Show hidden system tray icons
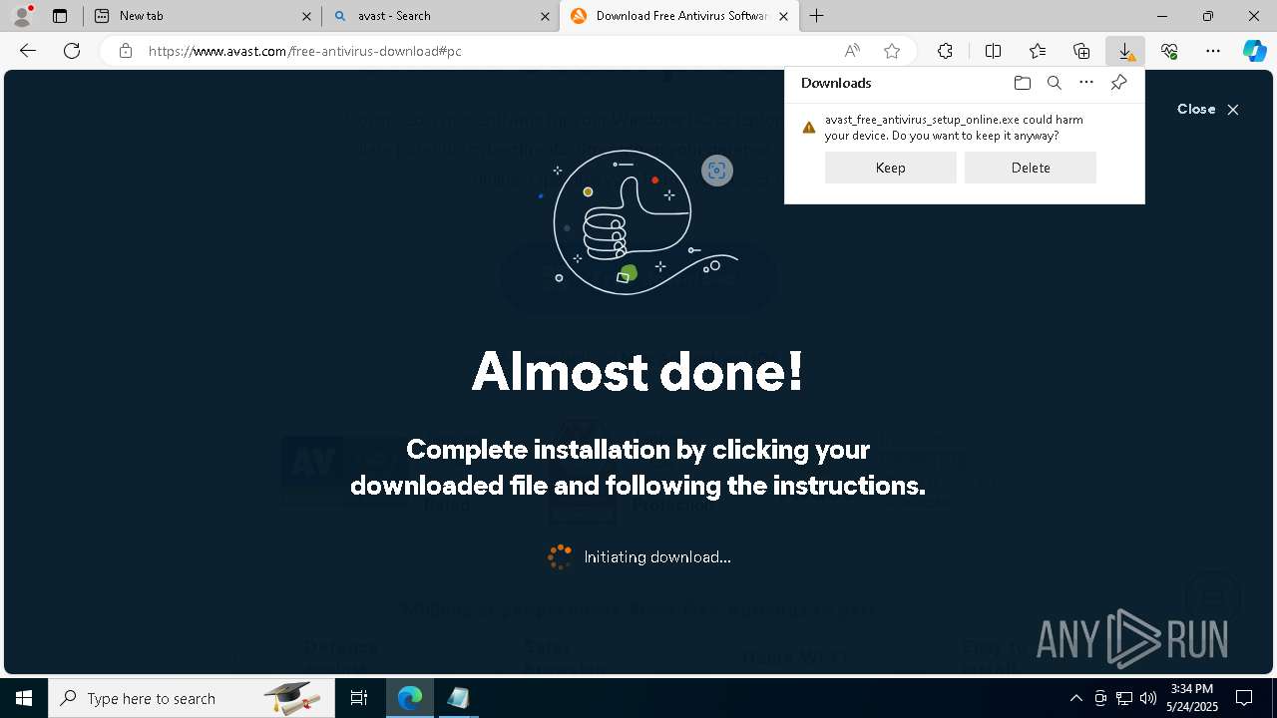This screenshot has height=718, width=1277. tap(1075, 698)
